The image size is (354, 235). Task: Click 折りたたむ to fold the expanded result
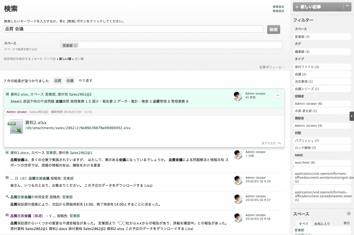coord(271,143)
